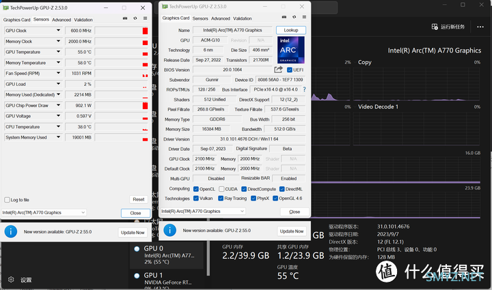
Task: Click the GPU Clock red sensor graph
Action: (122, 31)
